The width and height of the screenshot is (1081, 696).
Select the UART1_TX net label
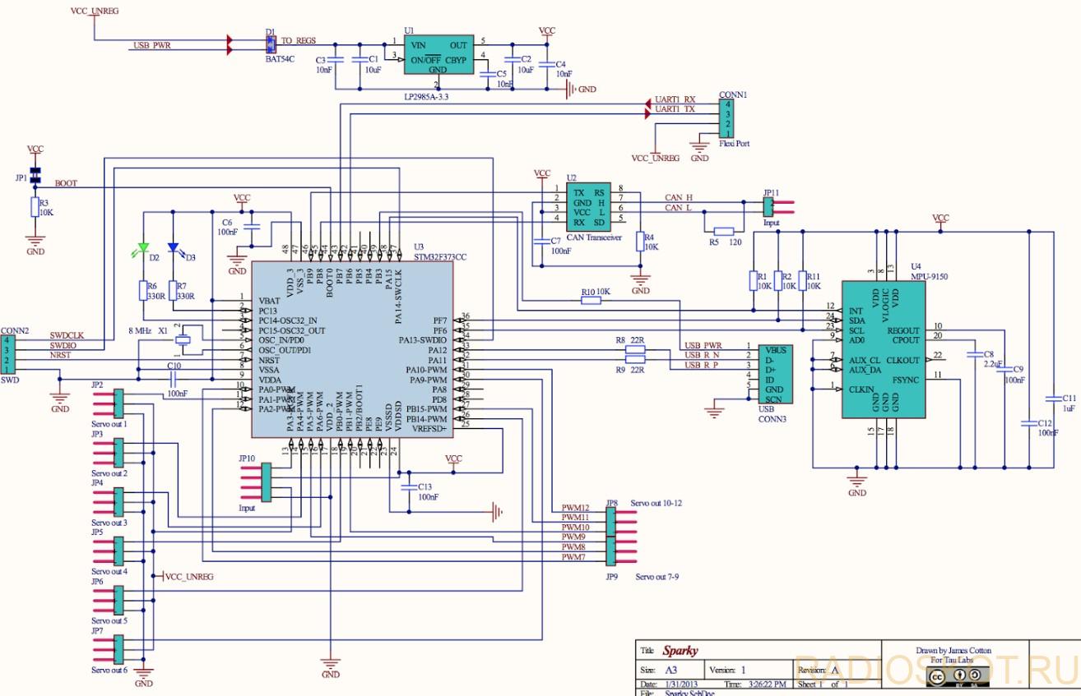675,108
